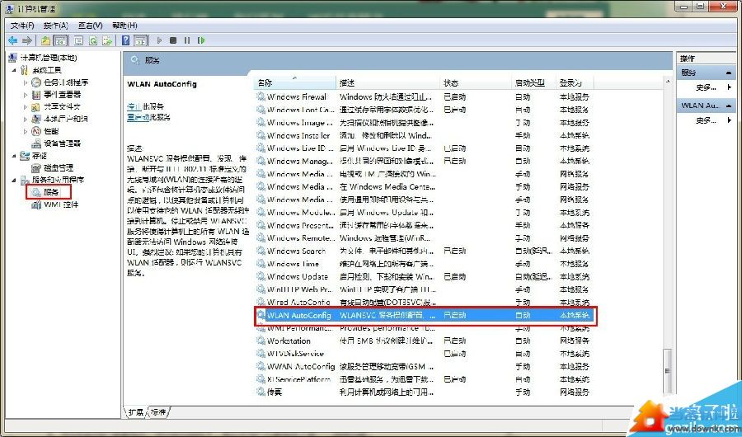The height and width of the screenshot is (437, 742).
Task: Click the gear icon of Windows Firewall row
Action: coord(261,96)
